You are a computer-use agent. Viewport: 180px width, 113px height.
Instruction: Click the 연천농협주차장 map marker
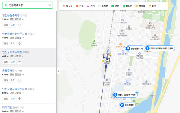[x=135, y=48]
